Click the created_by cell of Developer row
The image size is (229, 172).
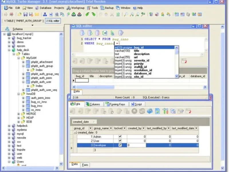pyautogui.click(x=137, y=145)
